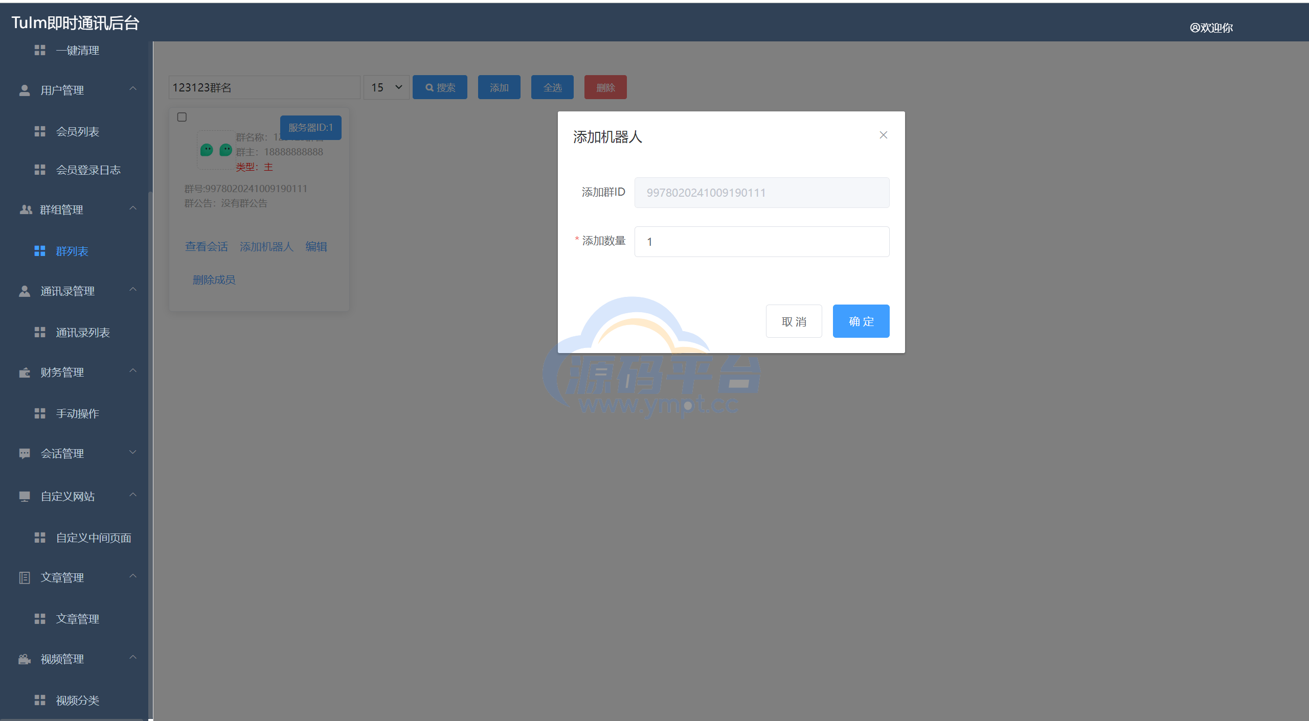Screen dimensions: 1309x721
Task: Click the grid icon beside 手动操作
Action: pyautogui.click(x=40, y=413)
